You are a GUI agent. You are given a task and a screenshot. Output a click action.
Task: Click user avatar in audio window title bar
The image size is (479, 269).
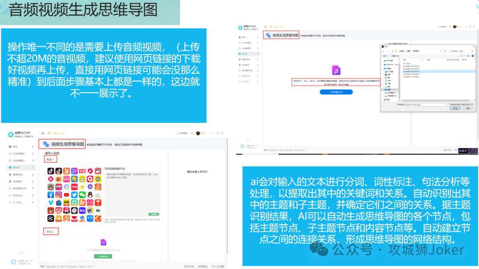(455, 27)
